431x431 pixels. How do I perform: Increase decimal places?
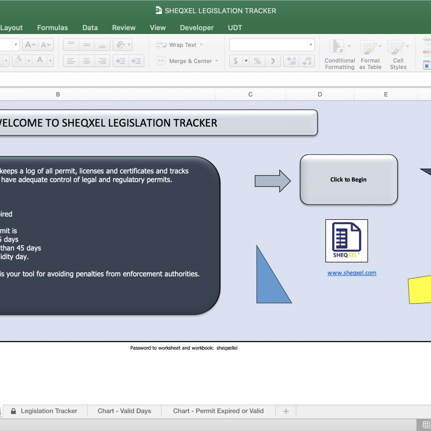pyautogui.click(x=291, y=61)
